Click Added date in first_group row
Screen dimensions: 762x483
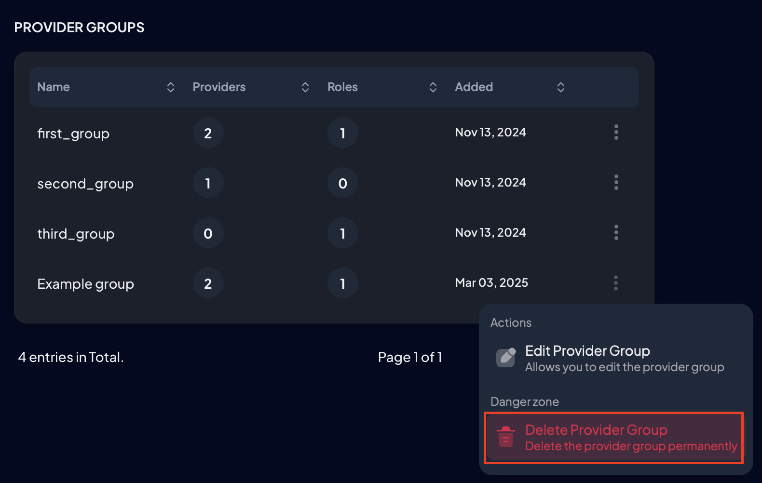click(490, 133)
